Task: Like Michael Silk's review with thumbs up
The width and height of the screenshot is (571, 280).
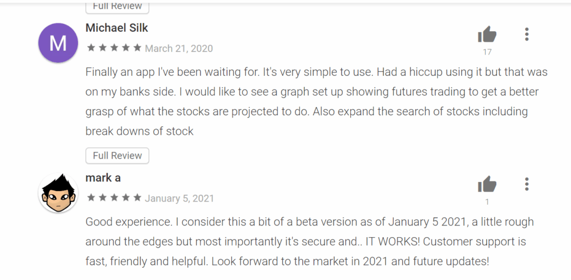Action: point(487,35)
